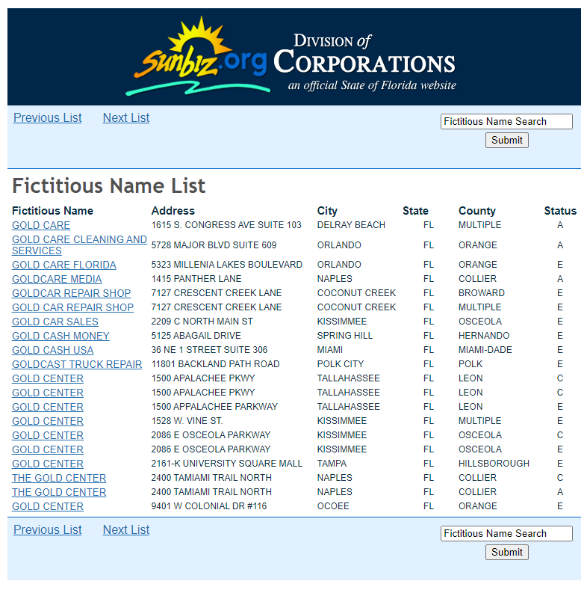The height and width of the screenshot is (590, 587).
Task: Click the OCOEE city cell
Action: pyautogui.click(x=333, y=506)
